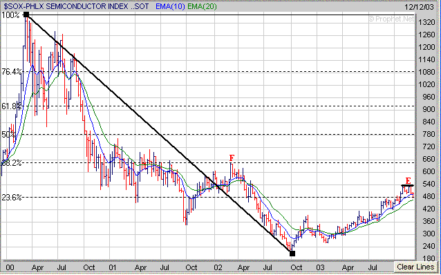
Task: Click the 1140 price axis value
Action: [426, 59]
